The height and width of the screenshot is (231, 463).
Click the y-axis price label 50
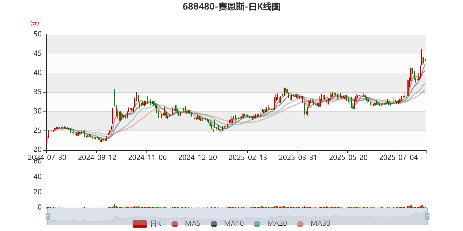tap(38, 34)
